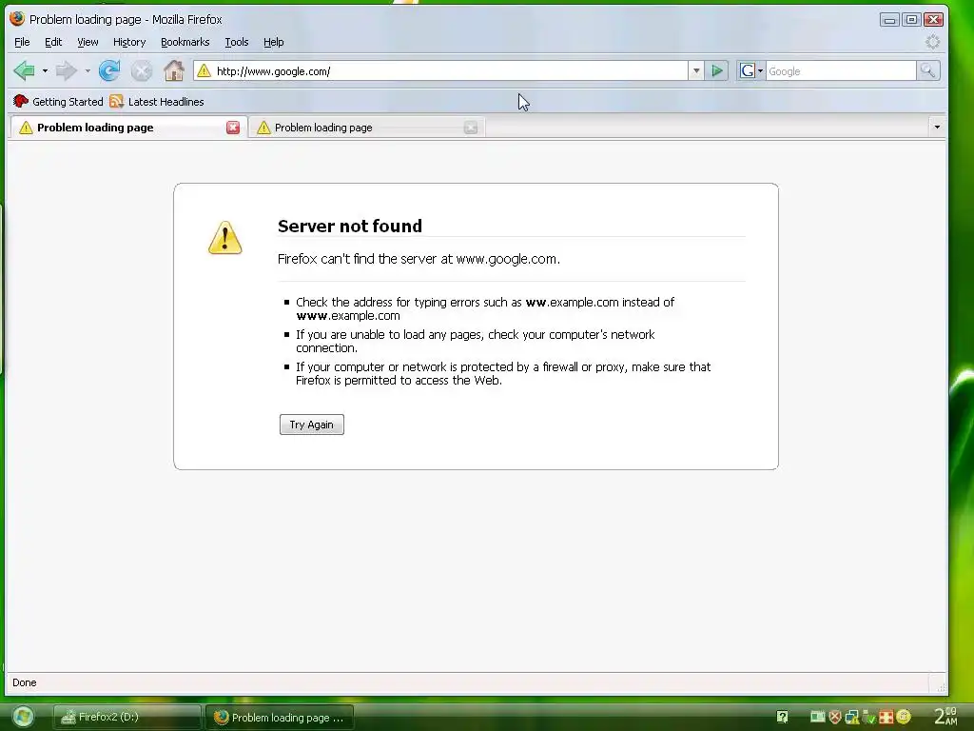Open the Edit menu
The height and width of the screenshot is (731, 974).
(x=53, y=42)
